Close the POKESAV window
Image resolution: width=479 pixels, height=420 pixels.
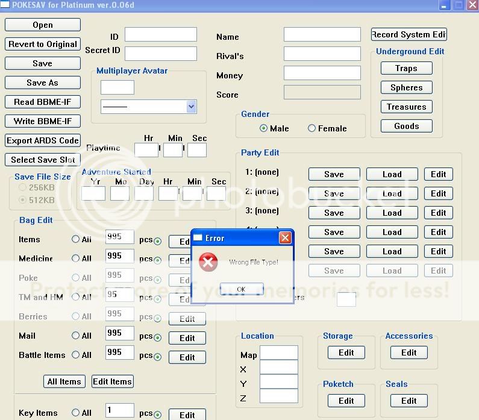pyautogui.click(x=472, y=5)
